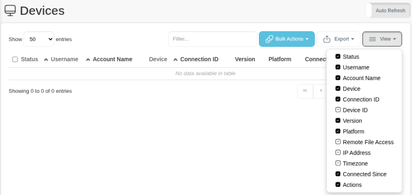
Task: Uncheck the Connection ID column checkbox
Action: point(338,99)
